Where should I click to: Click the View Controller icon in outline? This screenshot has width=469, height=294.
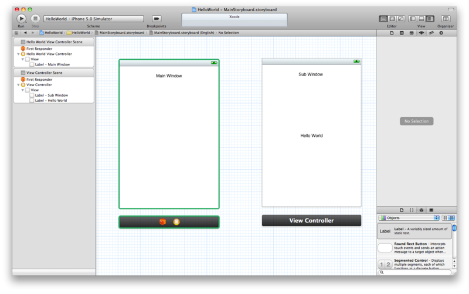pos(23,85)
